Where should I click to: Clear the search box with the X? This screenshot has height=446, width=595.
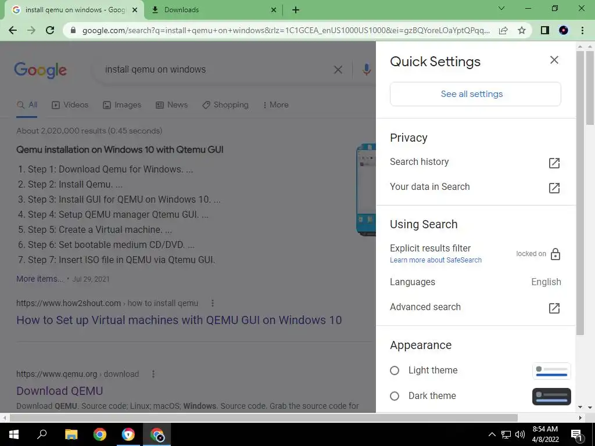tap(338, 70)
